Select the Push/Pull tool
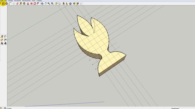This screenshot has width=195, height=109. click(x=28, y=4)
